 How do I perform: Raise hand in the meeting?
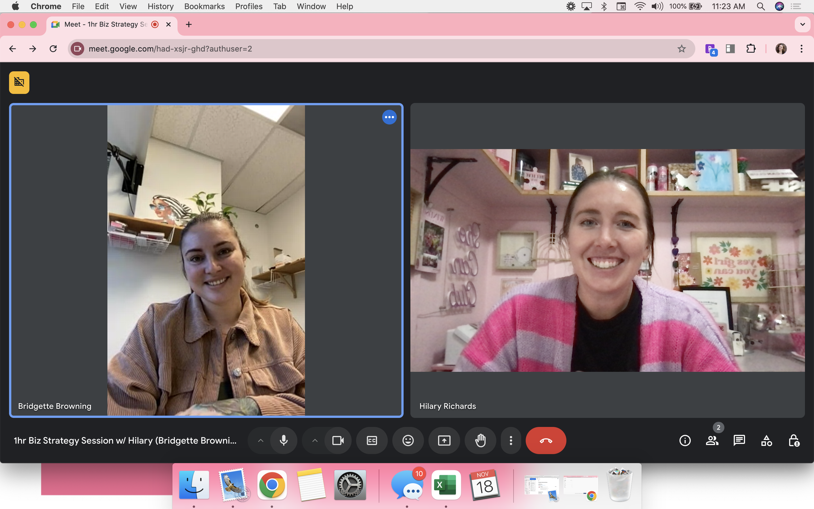tap(480, 440)
